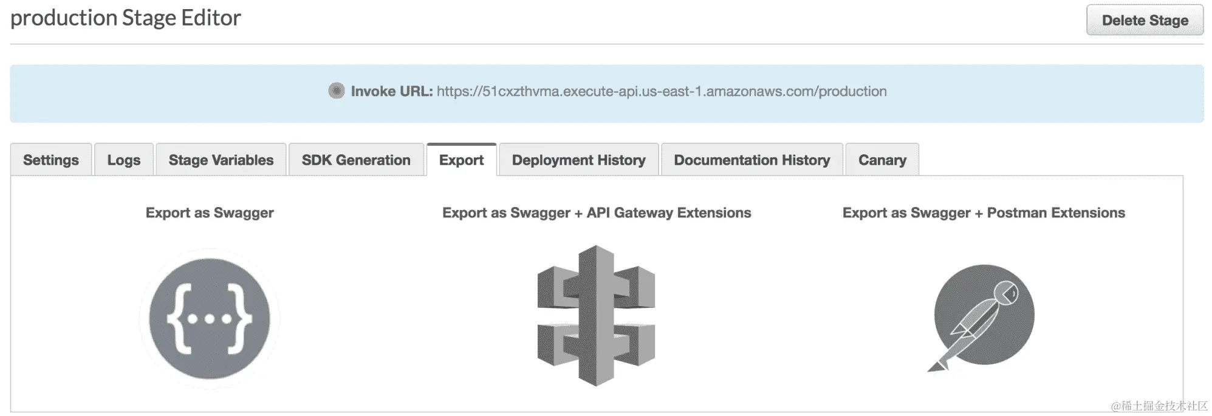Click the Swagger curly braces icon
Viewport: 1212px width, 416px height.
(210, 318)
